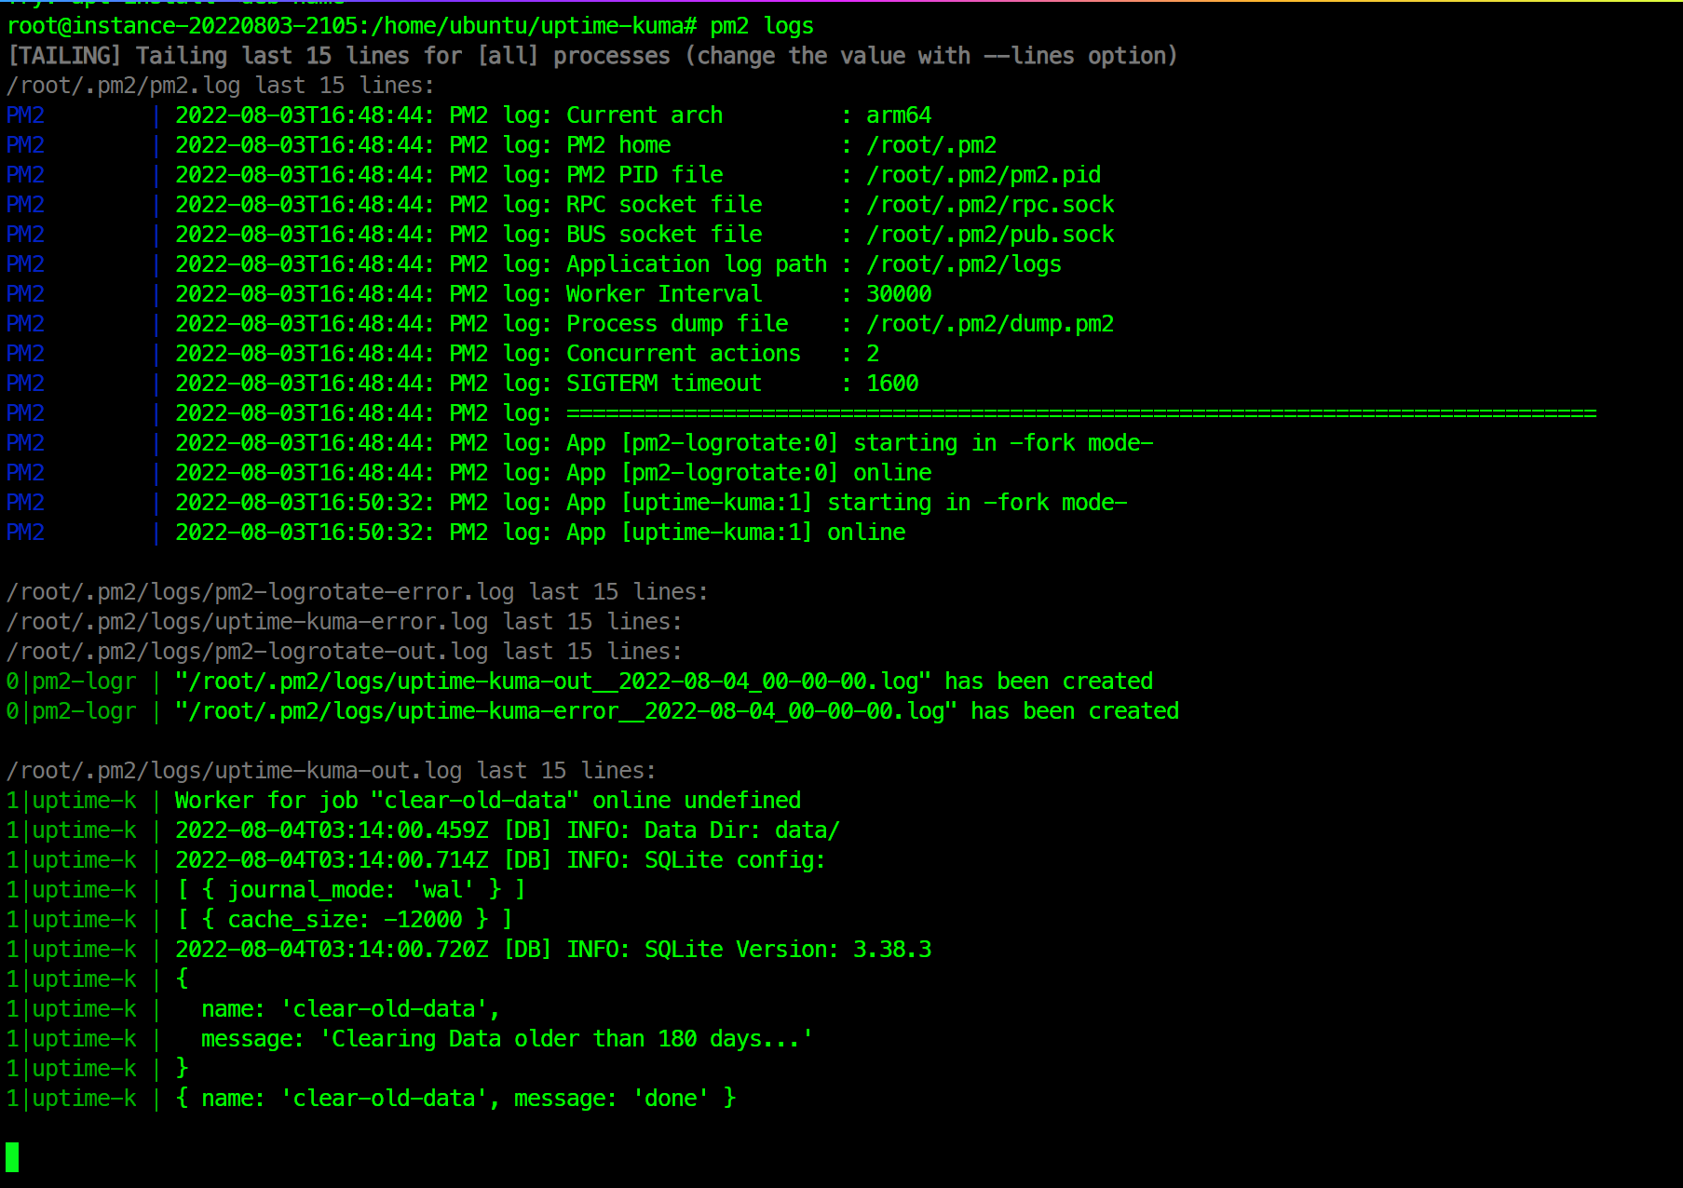
Task: Click 'uptime-kuma-error.log last 15 lines:' header
Action: (449, 622)
